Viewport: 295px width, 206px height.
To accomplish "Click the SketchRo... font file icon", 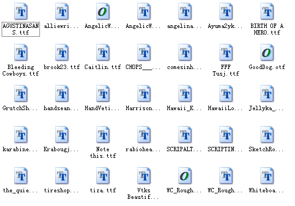I will coord(267,134).
